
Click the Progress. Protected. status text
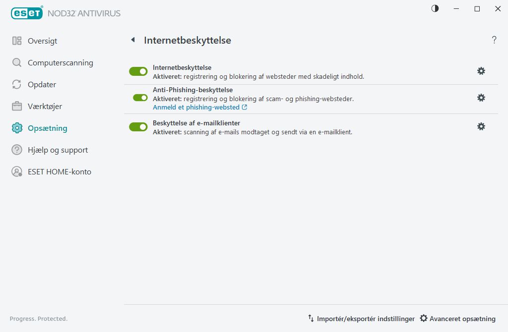38,319
